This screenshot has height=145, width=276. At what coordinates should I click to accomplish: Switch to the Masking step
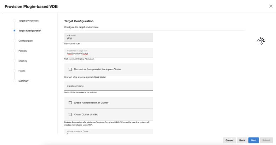(23, 61)
